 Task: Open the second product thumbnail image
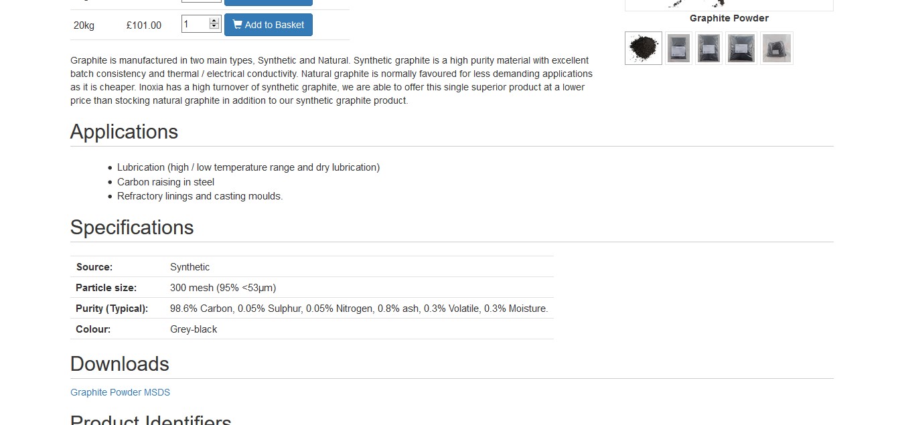(678, 48)
